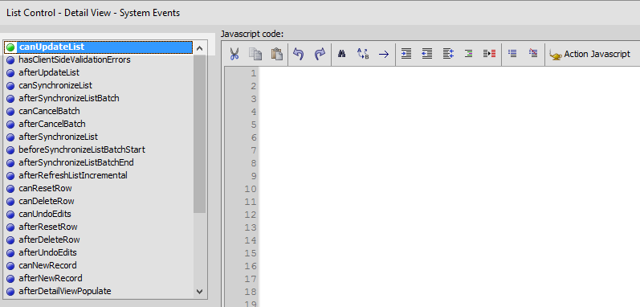Image resolution: width=640 pixels, height=307 pixels.
Task: Click blue bullet beside afterDetailViewPopulate
Action: point(10,292)
